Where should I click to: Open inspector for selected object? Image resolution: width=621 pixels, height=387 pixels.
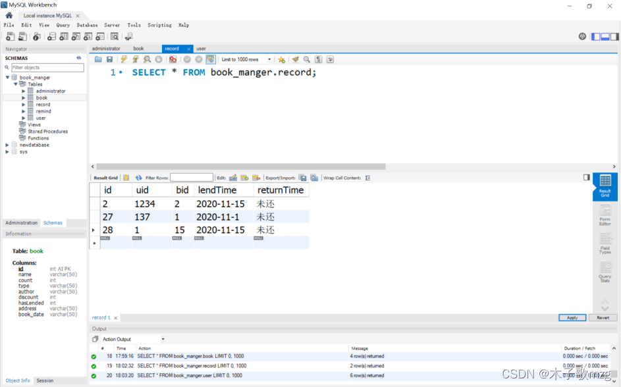point(36,36)
